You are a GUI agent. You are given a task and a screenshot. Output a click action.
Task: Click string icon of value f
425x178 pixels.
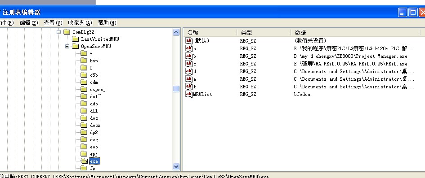point(189,87)
